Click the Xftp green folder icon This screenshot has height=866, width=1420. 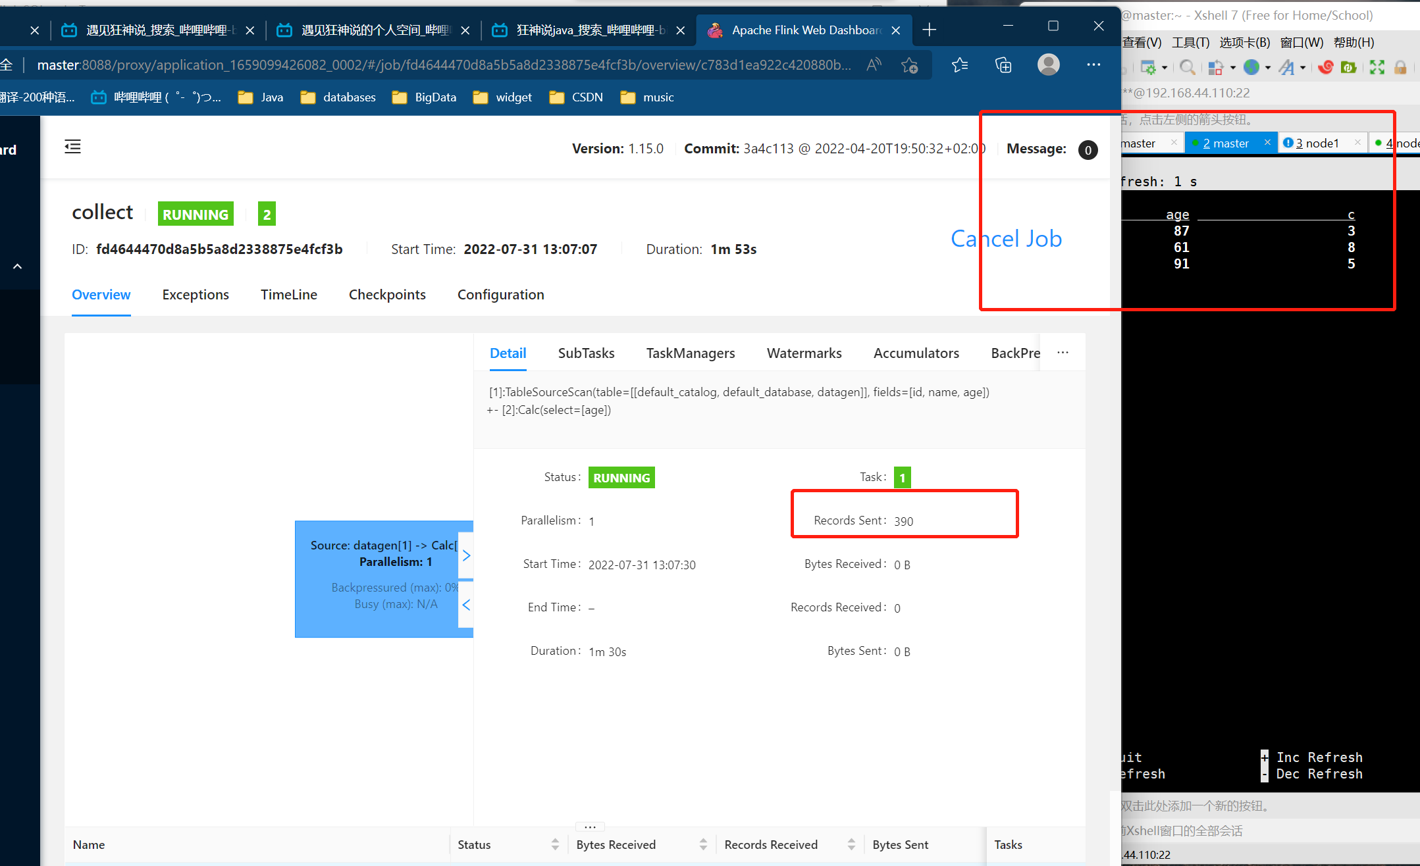coord(1348,67)
